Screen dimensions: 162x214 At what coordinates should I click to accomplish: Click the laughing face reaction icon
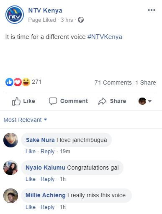pyautogui.click(x=26, y=82)
